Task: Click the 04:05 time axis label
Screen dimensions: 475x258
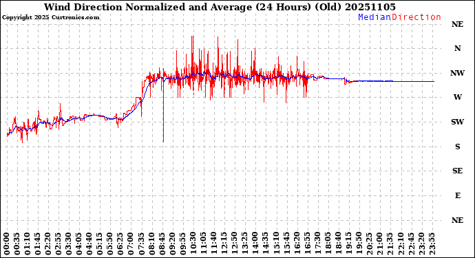Action: tap(79, 244)
